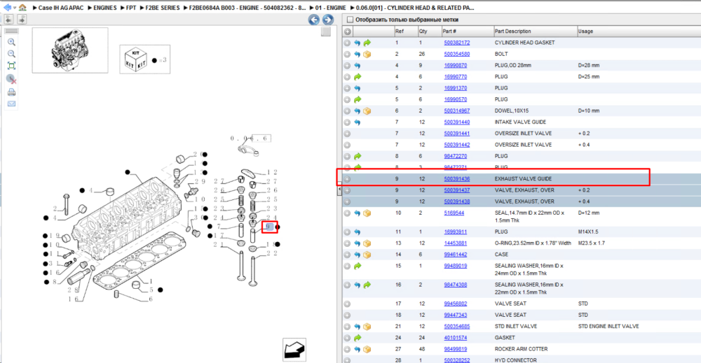
Task: Select the STD INLET VALVE description text
Action: [515, 327]
